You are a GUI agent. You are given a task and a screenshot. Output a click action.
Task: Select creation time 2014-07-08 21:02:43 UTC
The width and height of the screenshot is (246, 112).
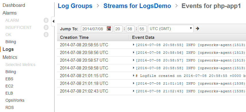point(84,91)
